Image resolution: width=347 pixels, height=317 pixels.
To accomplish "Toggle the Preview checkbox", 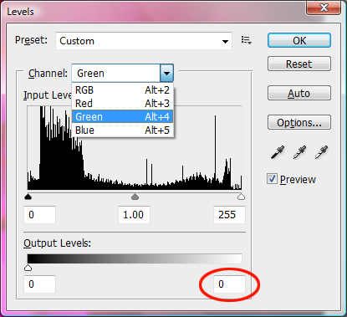I will coord(272,179).
